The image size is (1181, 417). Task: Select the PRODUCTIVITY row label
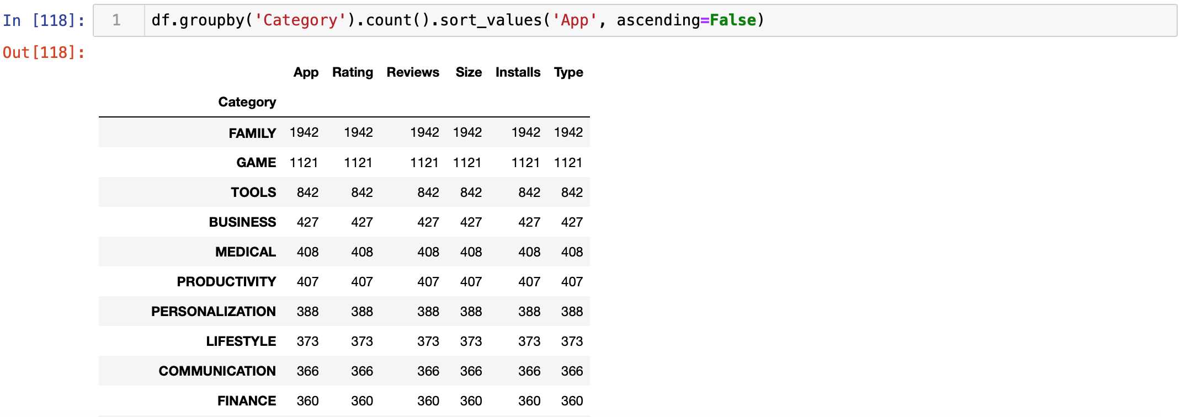pos(226,282)
